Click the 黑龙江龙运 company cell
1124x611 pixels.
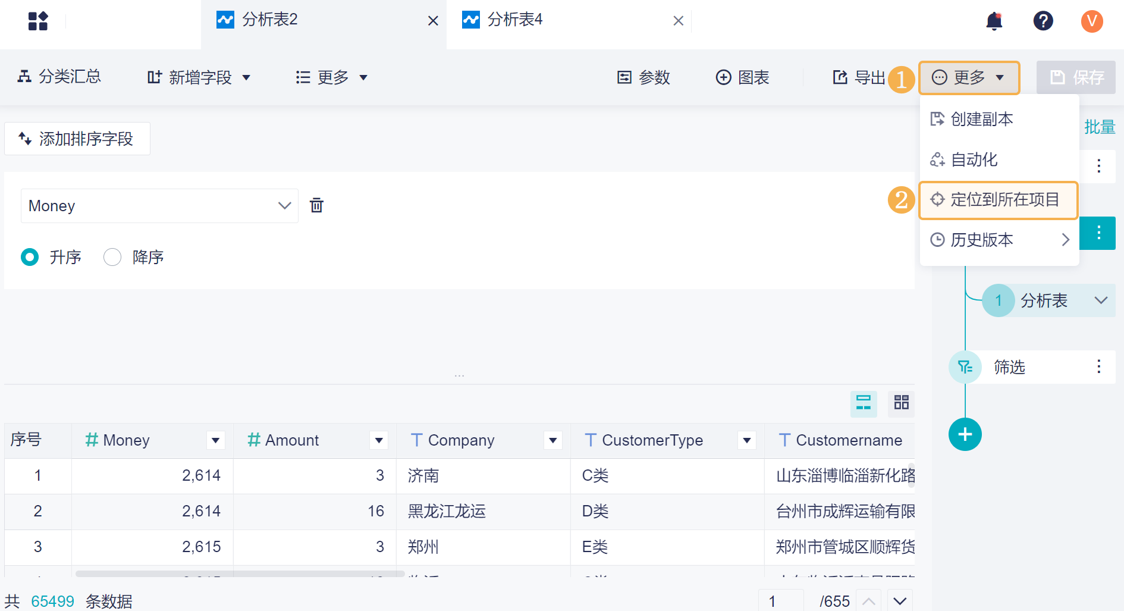click(x=483, y=512)
